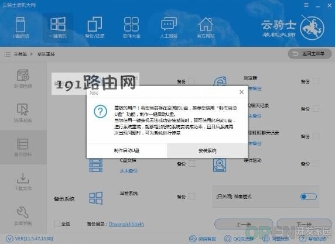Click the 主菜单 list icon in breadcrumb
This screenshot has height=244, width=335.
click(8, 54)
